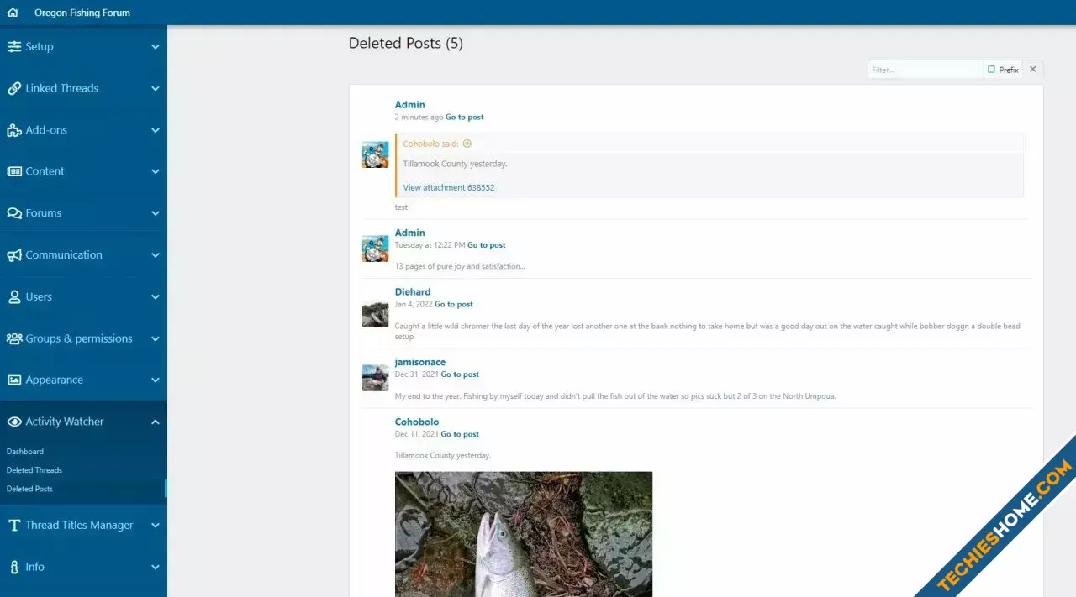Go to post for Admin's Tuesday 12:22 PM entry
This screenshot has height=597, width=1076.
pos(486,245)
